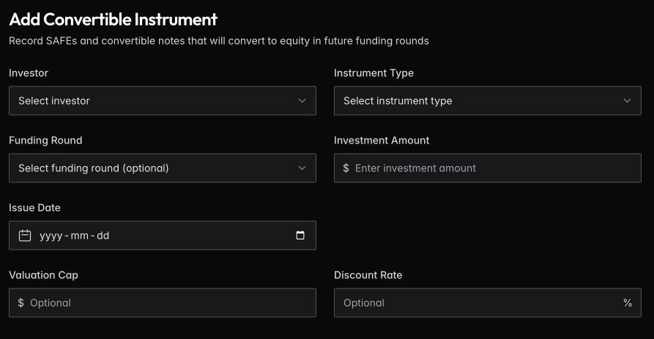Click the dollar sign in Valuation Cap
The width and height of the screenshot is (654, 339).
pyautogui.click(x=21, y=303)
